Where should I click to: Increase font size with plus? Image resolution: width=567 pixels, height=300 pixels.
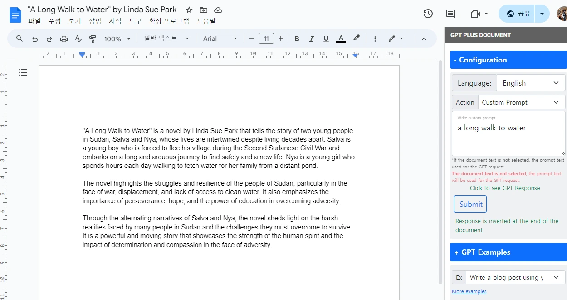281,38
